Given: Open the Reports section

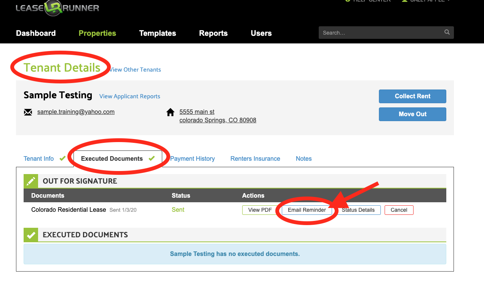Looking at the screenshot, I should 213,33.
